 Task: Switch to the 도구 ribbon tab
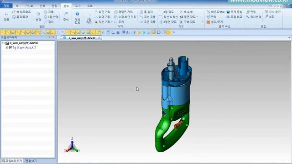[78, 6]
